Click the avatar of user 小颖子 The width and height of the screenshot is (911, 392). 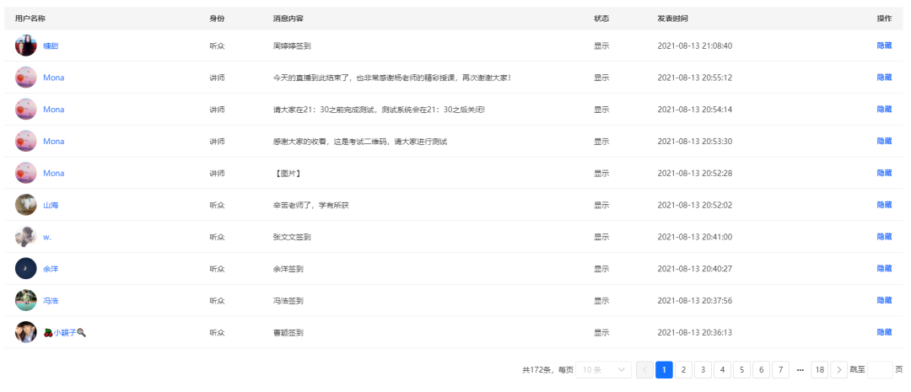click(25, 332)
